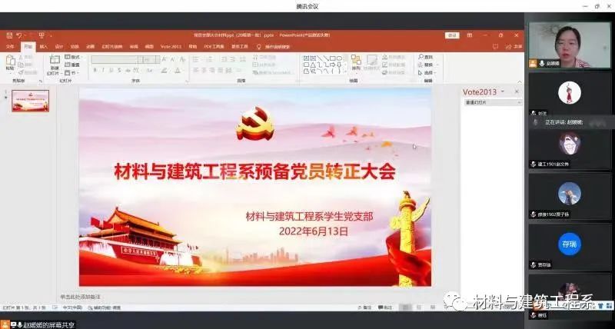Image resolution: width=615 pixels, height=329 pixels.
Task: Click the Align Left paragraph icon
Action: [x=195, y=71]
